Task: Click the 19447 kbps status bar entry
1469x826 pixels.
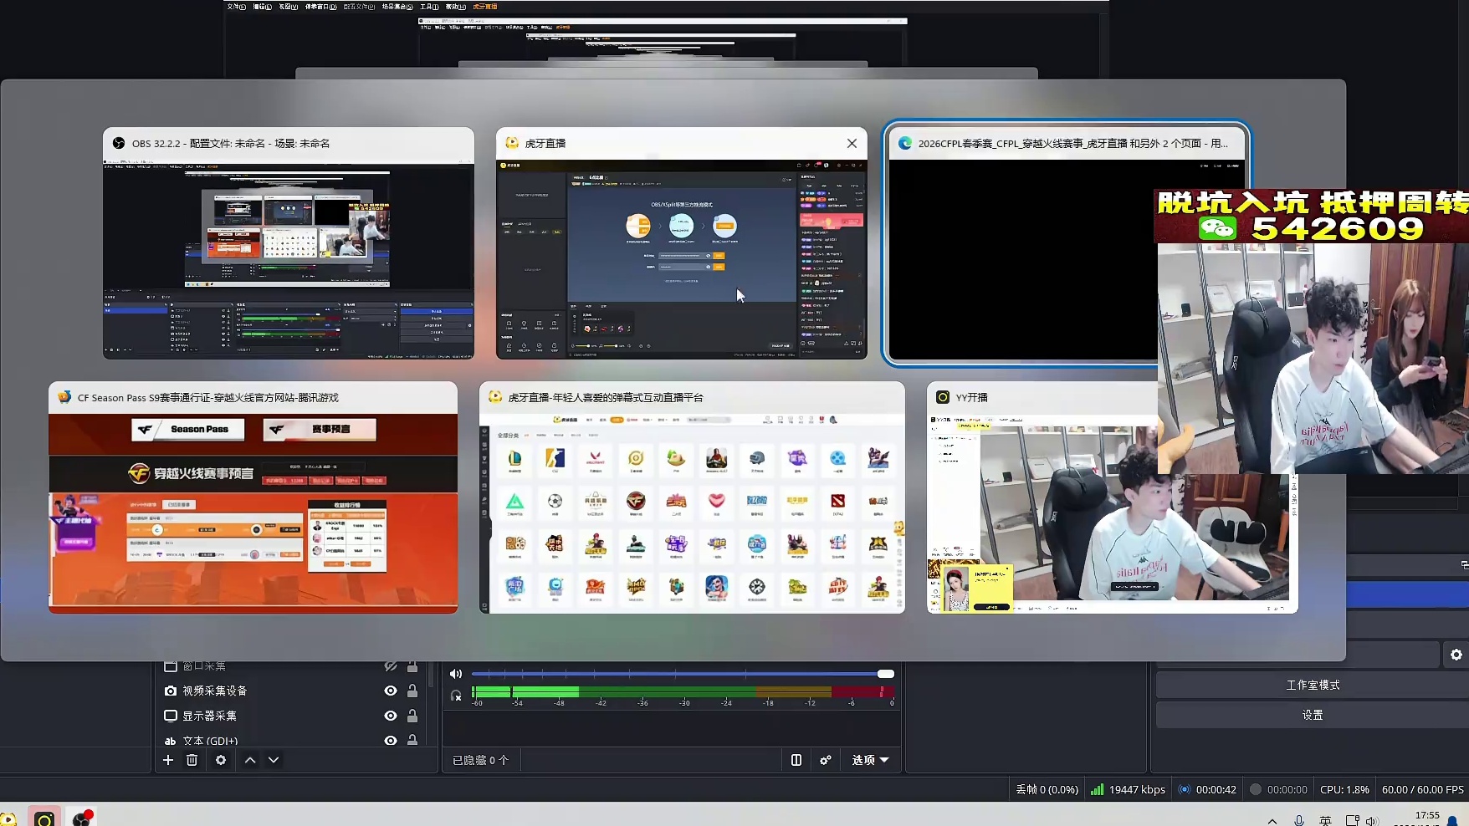Action: (1129, 789)
